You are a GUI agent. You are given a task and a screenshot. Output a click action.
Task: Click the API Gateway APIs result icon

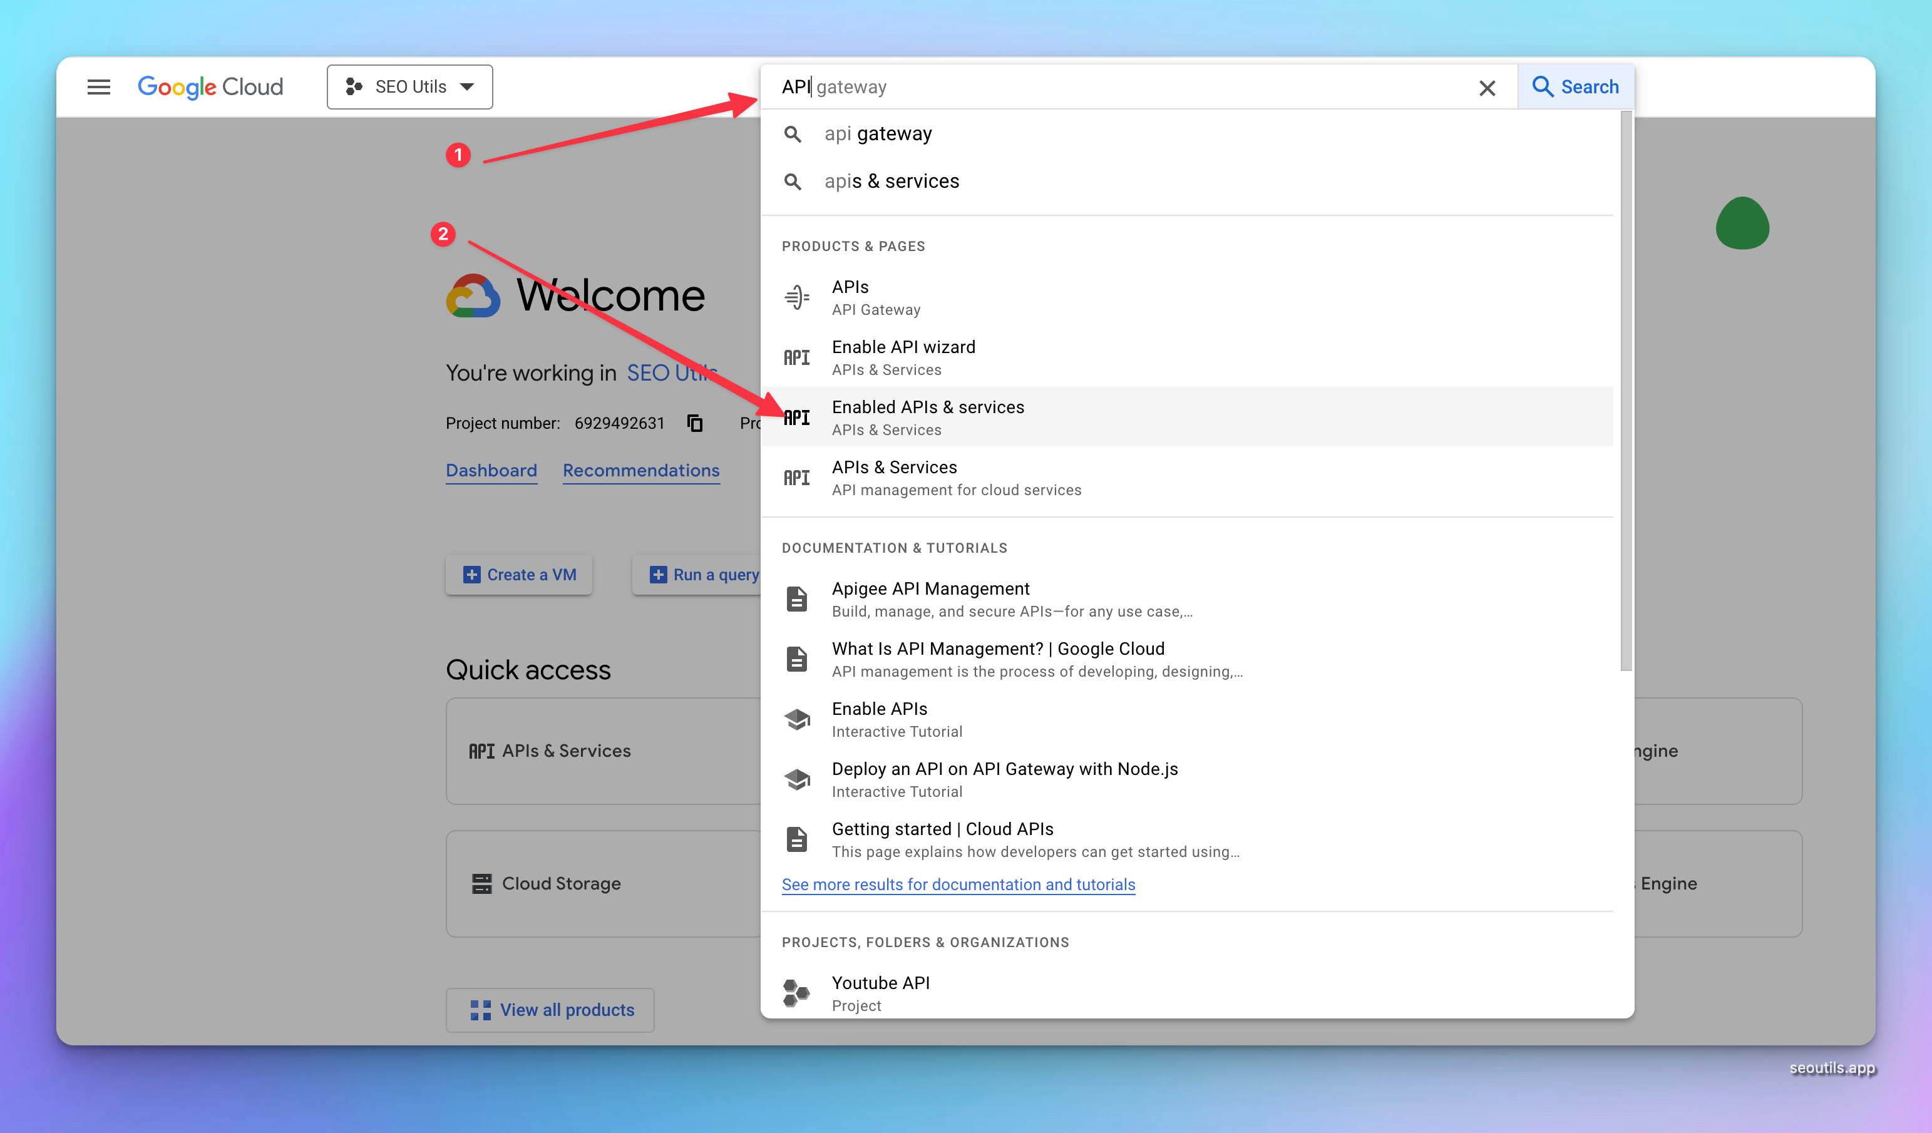pyautogui.click(x=796, y=297)
